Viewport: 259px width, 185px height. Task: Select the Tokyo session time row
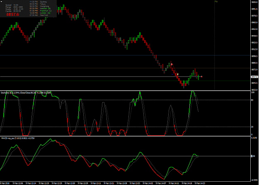pyautogui.click(x=38, y=4)
